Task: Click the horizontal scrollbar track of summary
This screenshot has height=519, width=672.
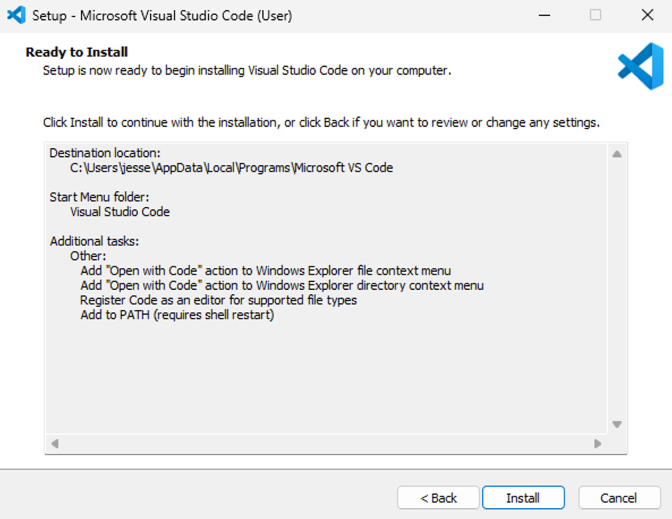Action: (326, 444)
